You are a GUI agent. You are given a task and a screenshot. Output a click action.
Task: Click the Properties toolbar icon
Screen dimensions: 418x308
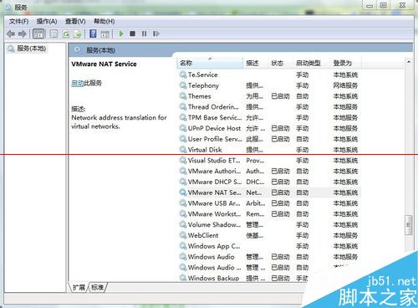pyautogui.click(x=54, y=33)
